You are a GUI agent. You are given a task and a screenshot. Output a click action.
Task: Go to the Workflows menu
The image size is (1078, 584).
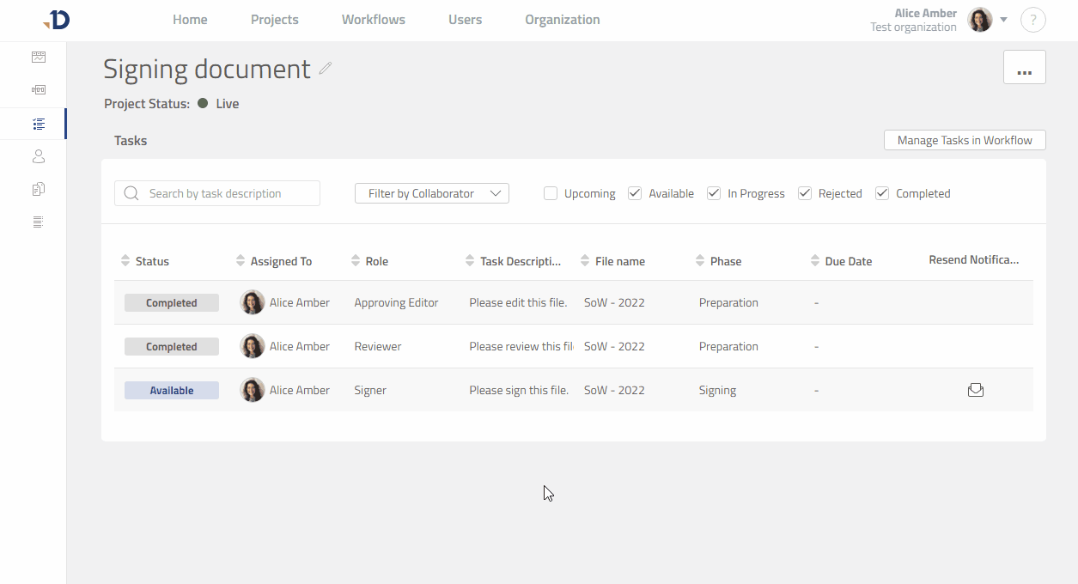(x=373, y=19)
